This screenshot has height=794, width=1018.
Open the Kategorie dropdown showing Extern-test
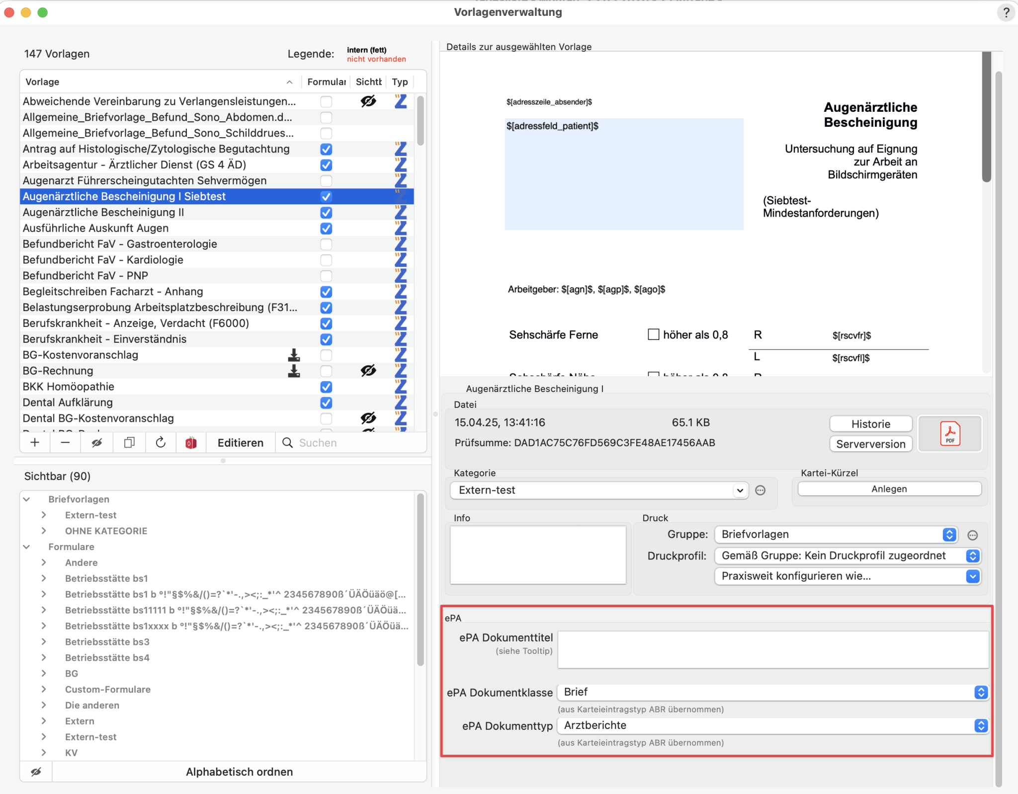click(599, 490)
